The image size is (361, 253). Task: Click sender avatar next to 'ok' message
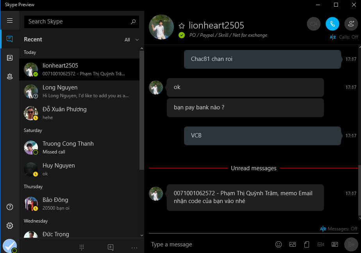pos(156,87)
